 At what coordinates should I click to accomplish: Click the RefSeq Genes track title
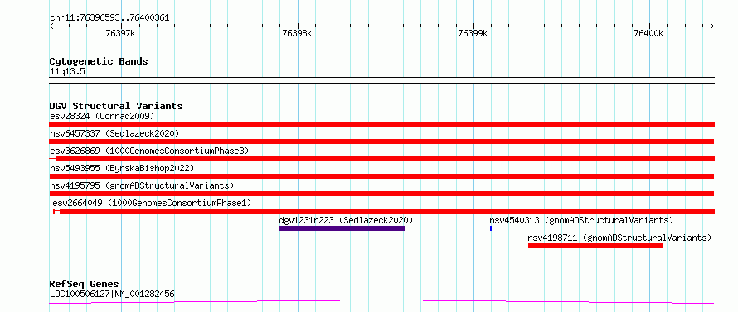click(85, 285)
